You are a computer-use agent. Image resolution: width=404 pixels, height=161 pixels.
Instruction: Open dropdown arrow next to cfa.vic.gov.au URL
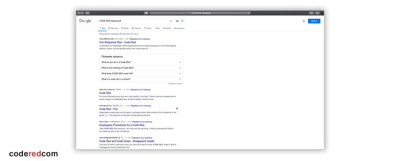(124, 90)
